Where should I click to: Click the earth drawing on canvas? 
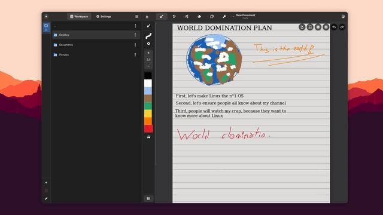[x=214, y=60]
